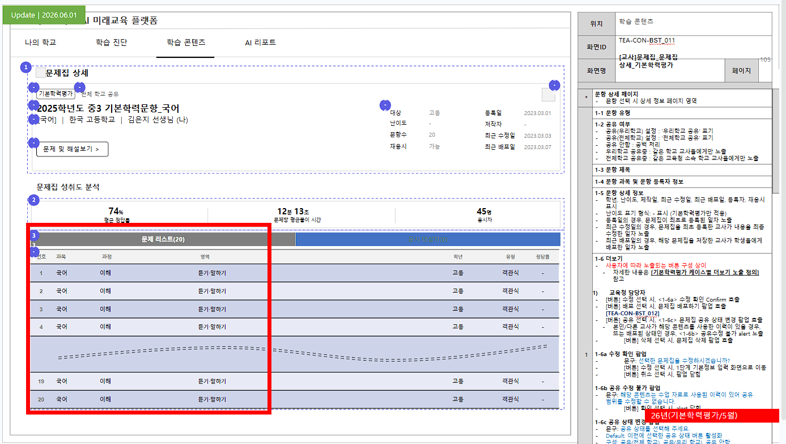This screenshot has height=444, width=786.
Task: Select question row number 2
Action: tap(295, 291)
